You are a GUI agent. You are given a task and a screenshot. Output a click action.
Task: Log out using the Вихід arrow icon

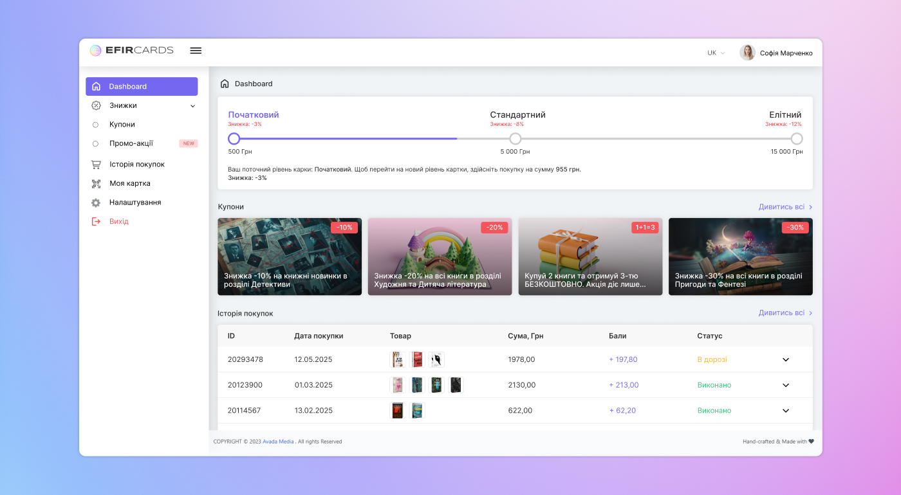point(97,221)
